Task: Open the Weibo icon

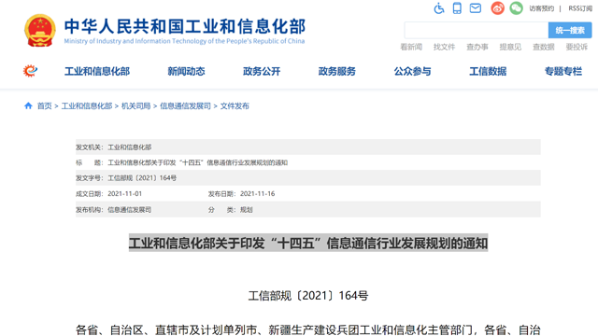Action: [497, 8]
